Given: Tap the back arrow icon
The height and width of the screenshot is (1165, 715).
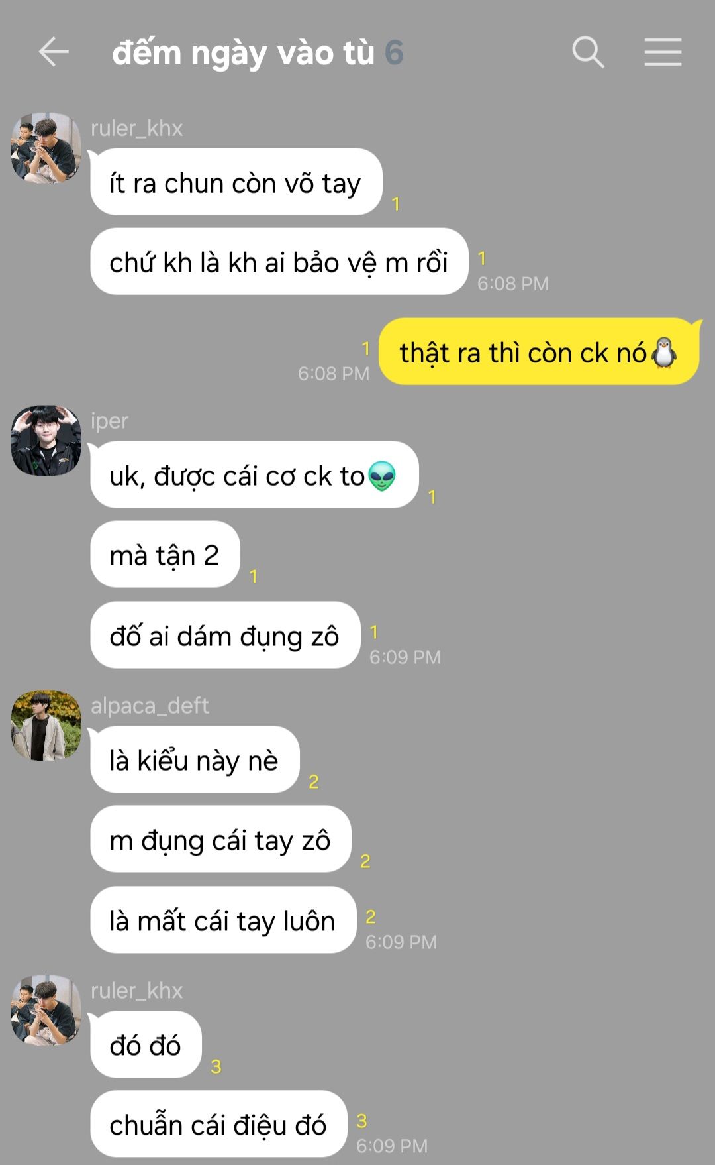Looking at the screenshot, I should pyautogui.click(x=54, y=52).
